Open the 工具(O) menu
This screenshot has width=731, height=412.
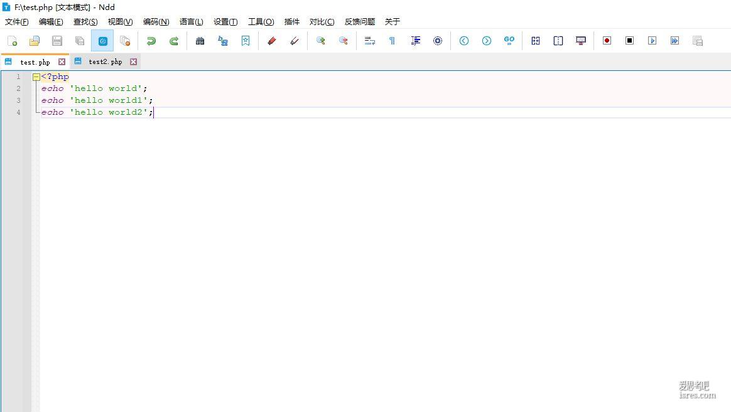(261, 22)
